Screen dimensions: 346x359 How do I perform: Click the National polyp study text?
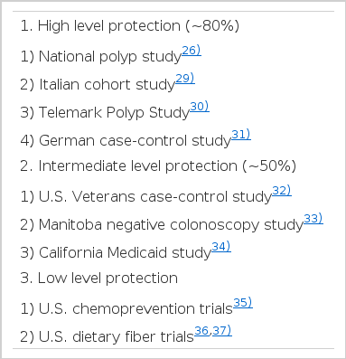click(110, 57)
